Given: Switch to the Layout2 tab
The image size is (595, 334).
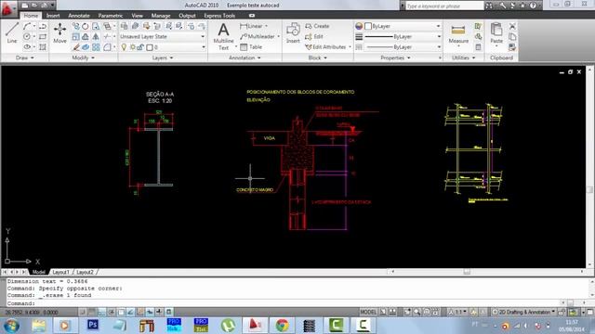Looking at the screenshot, I should pos(85,272).
